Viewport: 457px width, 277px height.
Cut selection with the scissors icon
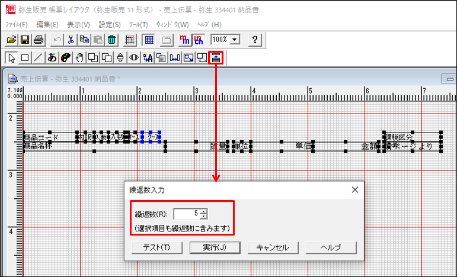coord(71,40)
